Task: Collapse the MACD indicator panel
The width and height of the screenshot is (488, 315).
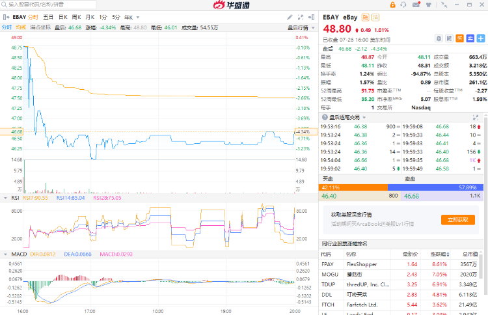Action: pyautogui.click(x=5, y=254)
